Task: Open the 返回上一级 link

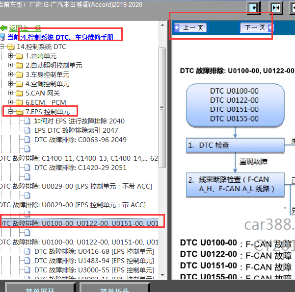Action: (25, 28)
